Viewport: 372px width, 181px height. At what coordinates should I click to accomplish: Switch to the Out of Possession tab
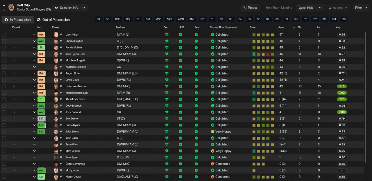click(53, 20)
